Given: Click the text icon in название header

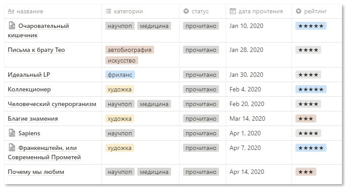Looking at the screenshot, I should (12, 11).
